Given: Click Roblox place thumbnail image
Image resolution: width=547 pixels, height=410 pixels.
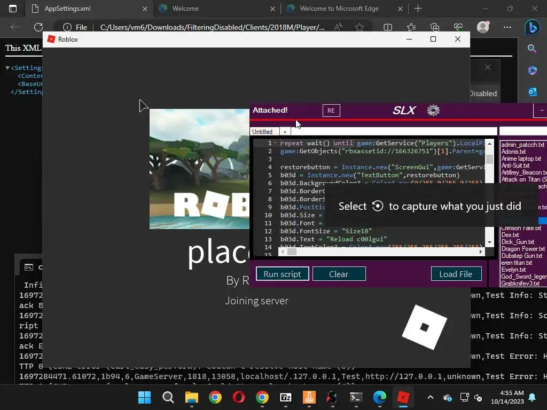Looking at the screenshot, I should point(199,169).
